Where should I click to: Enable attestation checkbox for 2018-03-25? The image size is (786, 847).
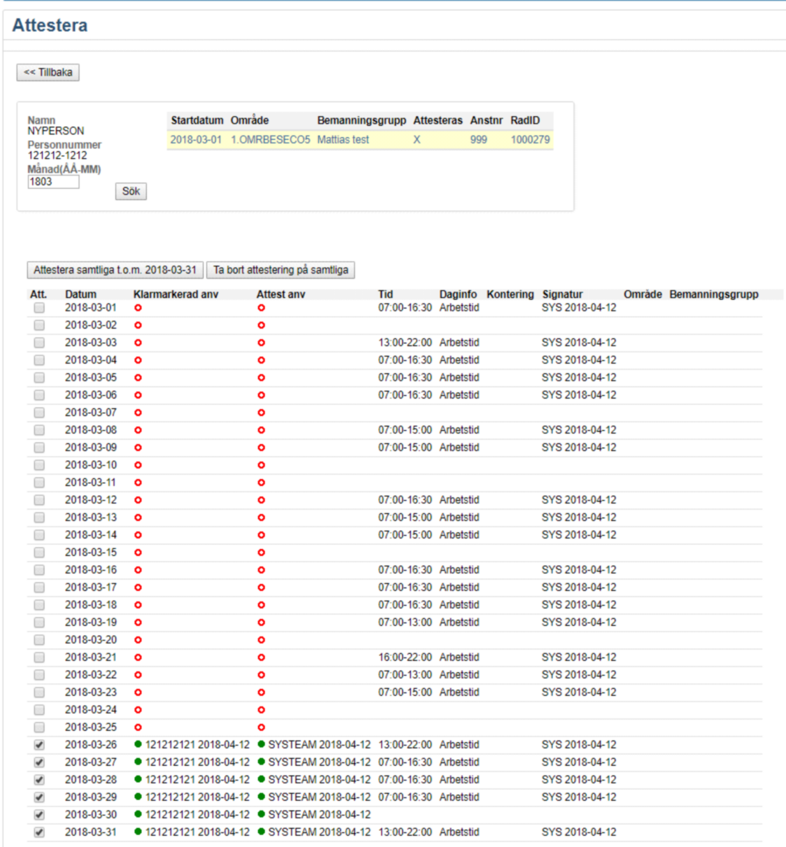pos(39,727)
